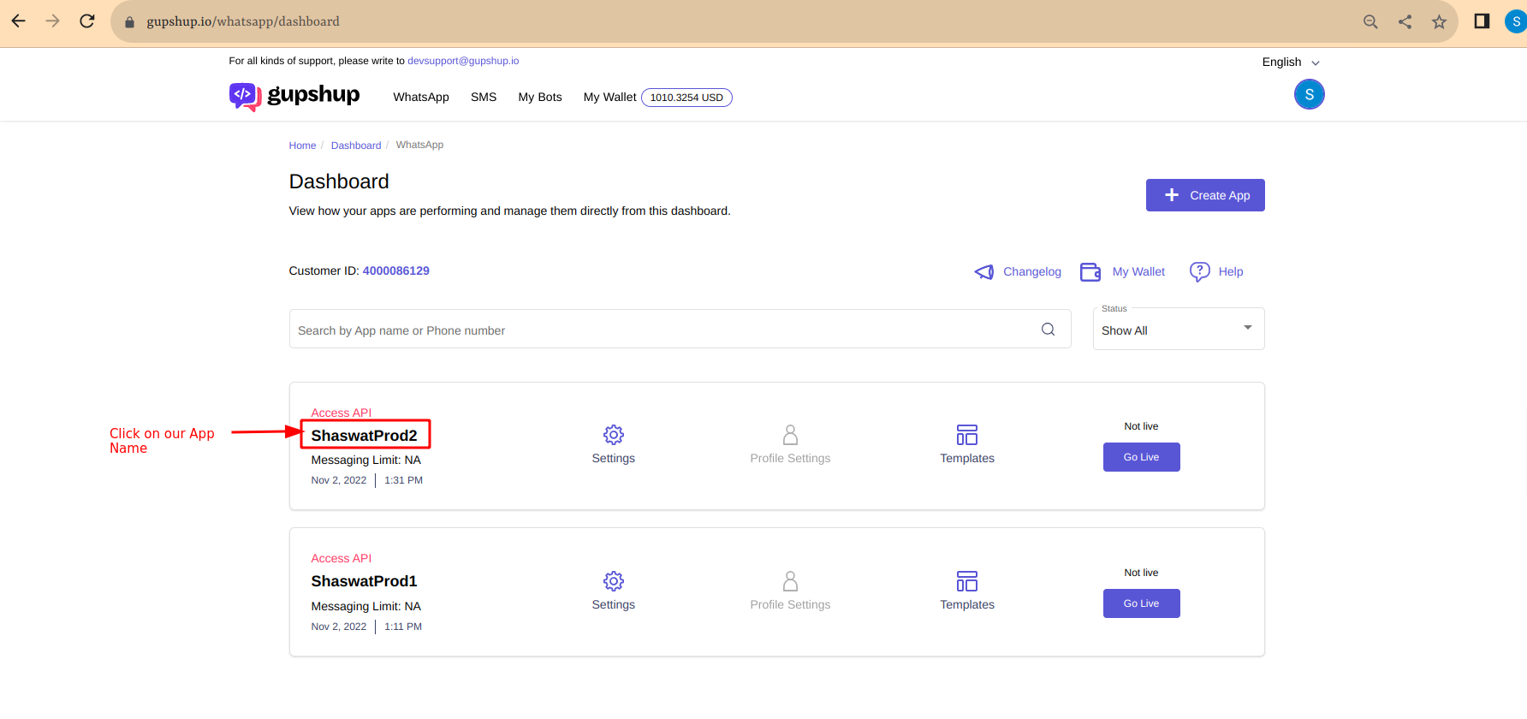Click the WhatsApp breadcrumb text
The height and width of the screenshot is (719, 1527).
click(x=419, y=145)
